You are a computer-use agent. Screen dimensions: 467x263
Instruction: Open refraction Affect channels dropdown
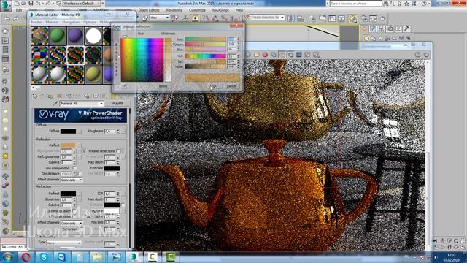72,223
